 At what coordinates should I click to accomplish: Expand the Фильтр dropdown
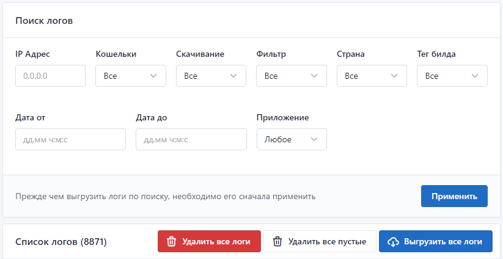coord(292,76)
